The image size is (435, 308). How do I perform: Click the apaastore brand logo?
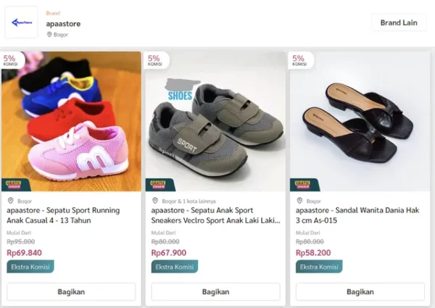pyautogui.click(x=22, y=22)
